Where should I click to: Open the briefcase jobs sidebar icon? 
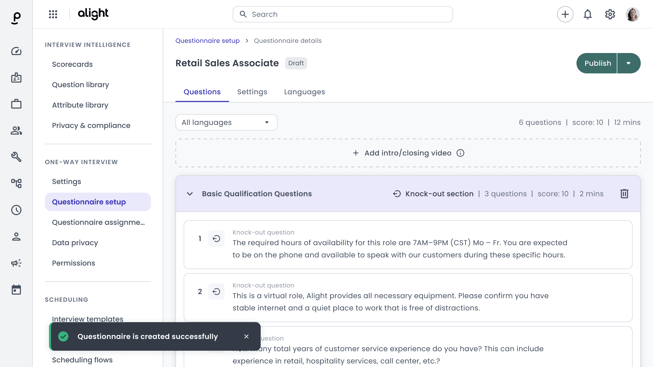tap(16, 104)
